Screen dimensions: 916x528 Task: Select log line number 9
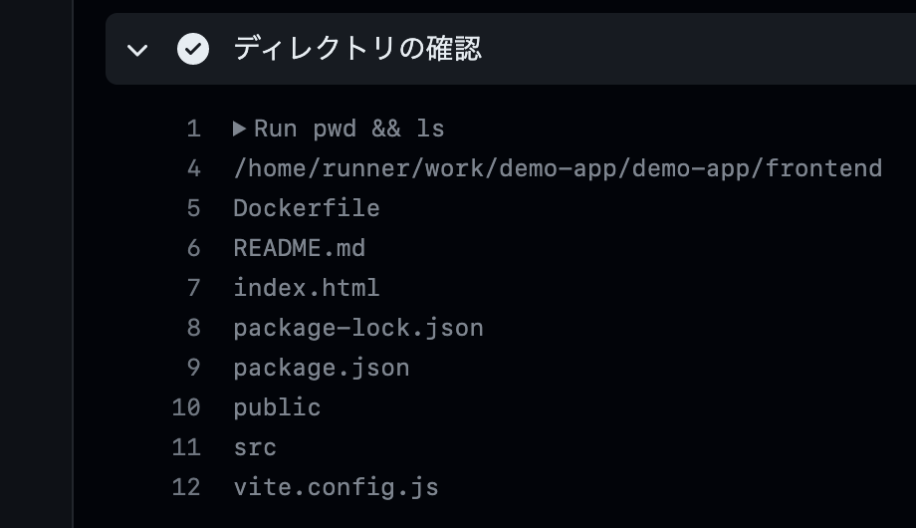[x=193, y=368]
